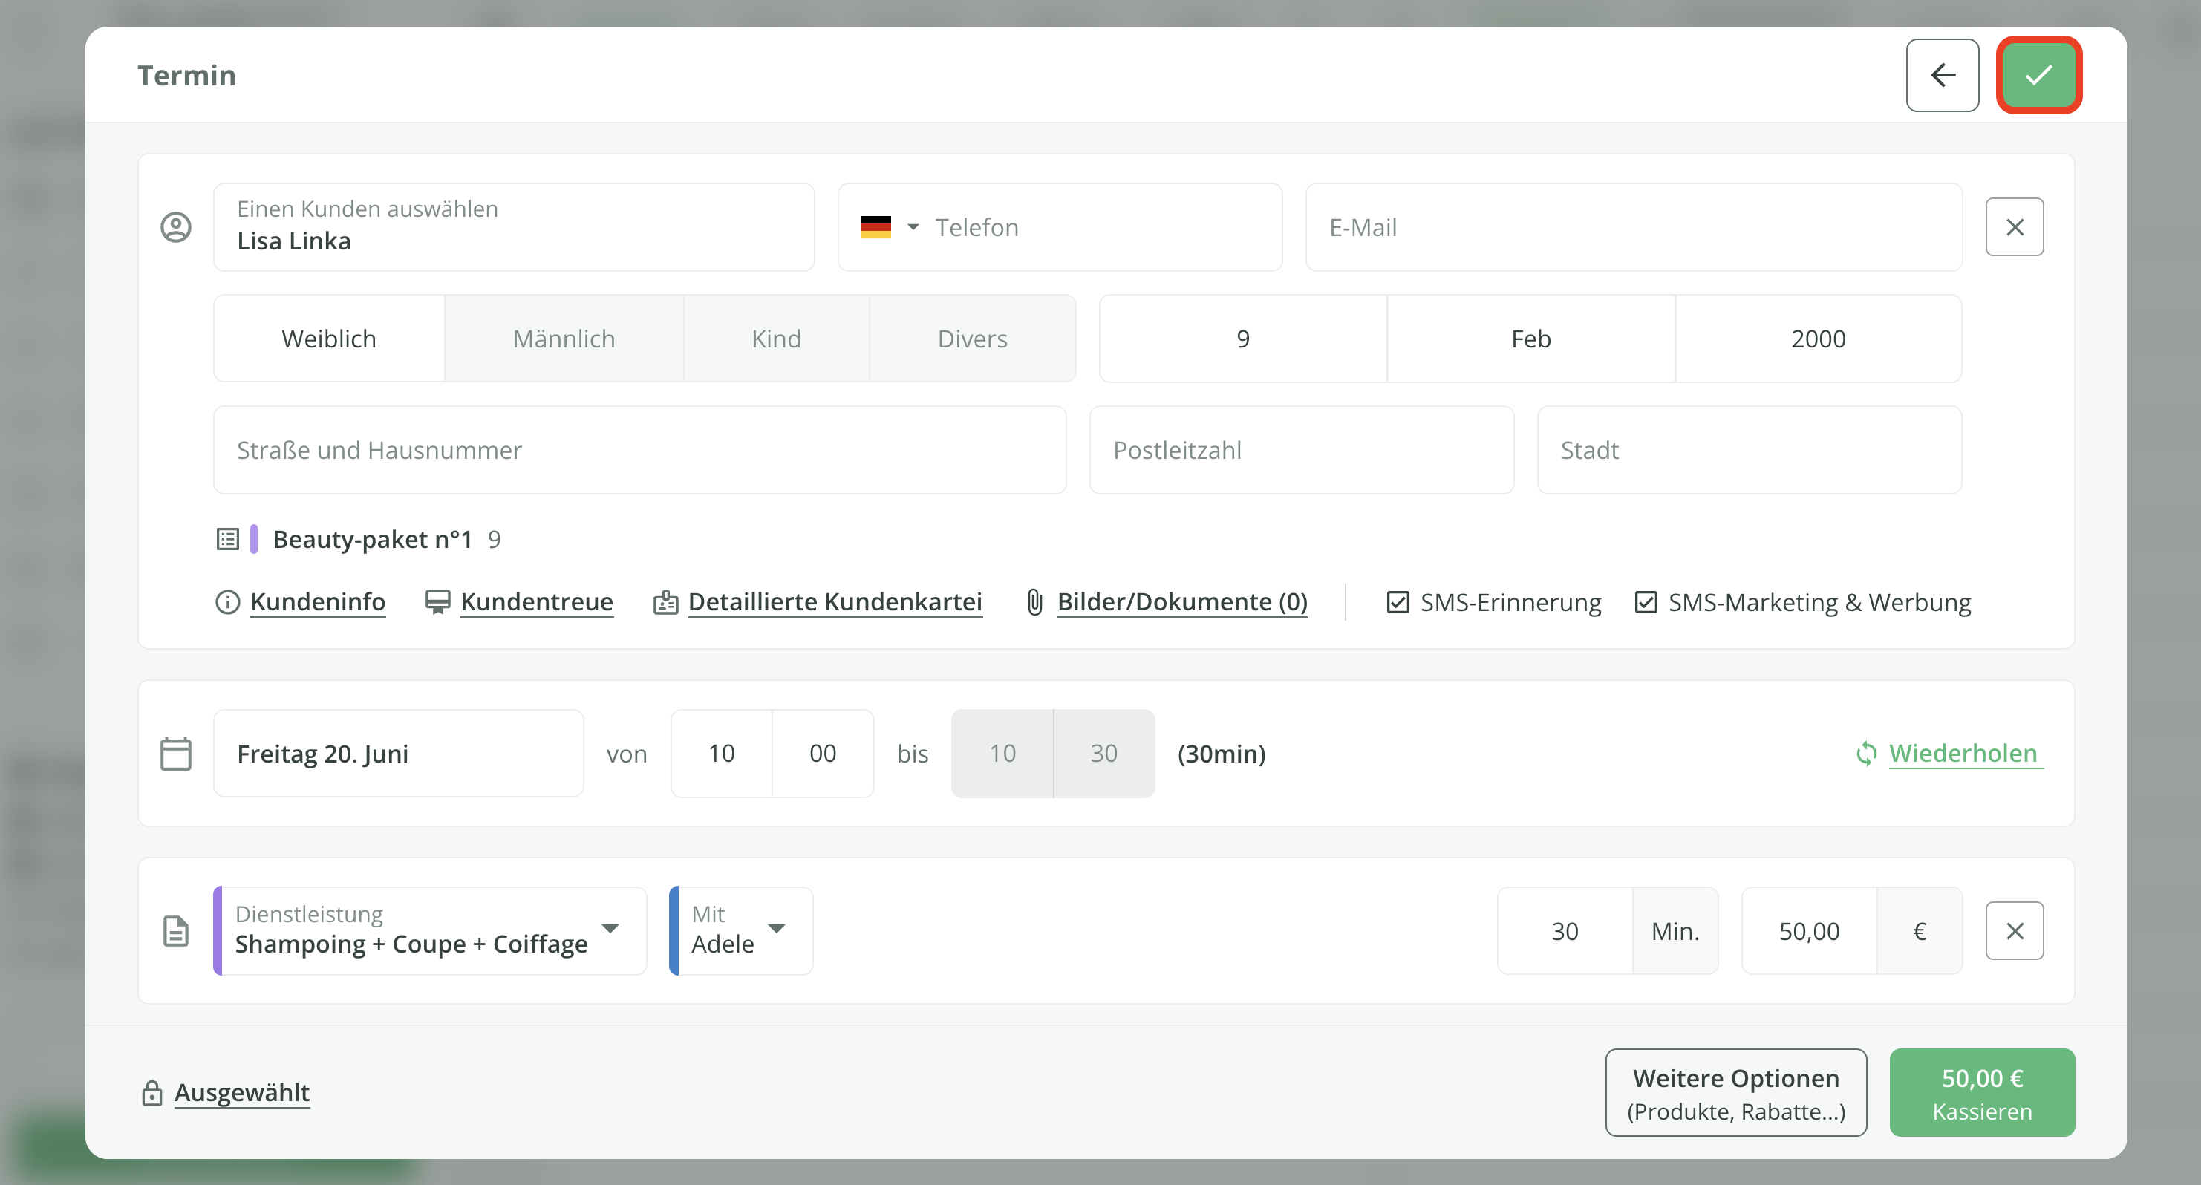Remove the selected customer with X

tap(2014, 227)
